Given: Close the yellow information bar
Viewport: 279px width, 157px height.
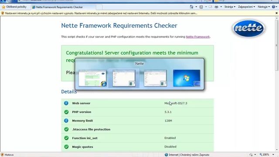Looking at the screenshot, I should coord(276,13).
